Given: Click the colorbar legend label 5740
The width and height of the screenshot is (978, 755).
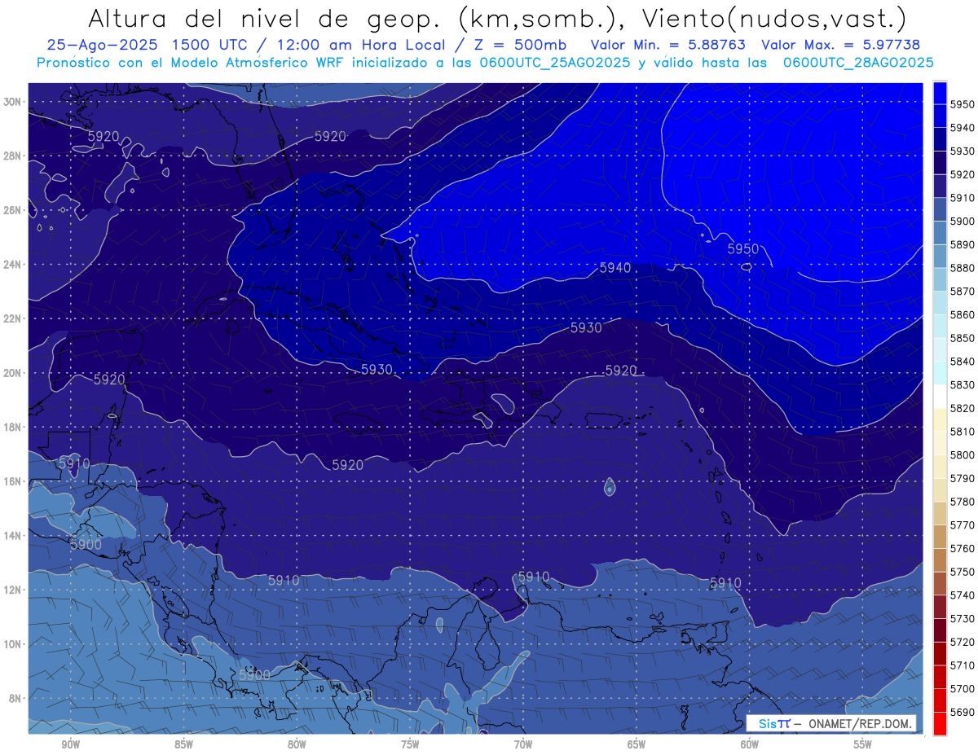Looking at the screenshot, I should click(x=962, y=595).
